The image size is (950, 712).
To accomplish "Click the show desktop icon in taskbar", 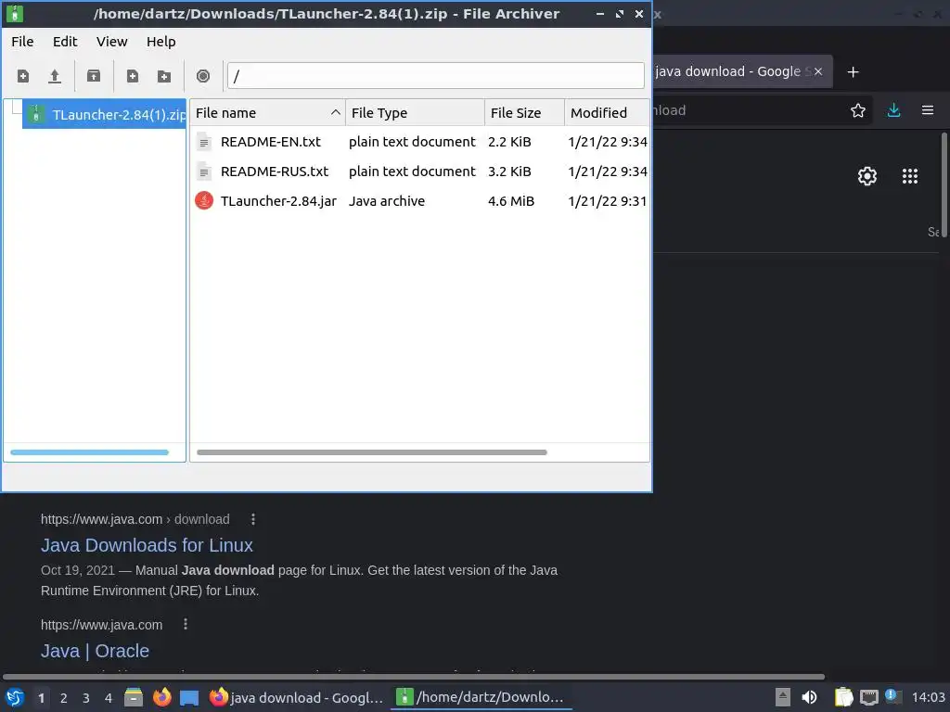I will (189, 698).
